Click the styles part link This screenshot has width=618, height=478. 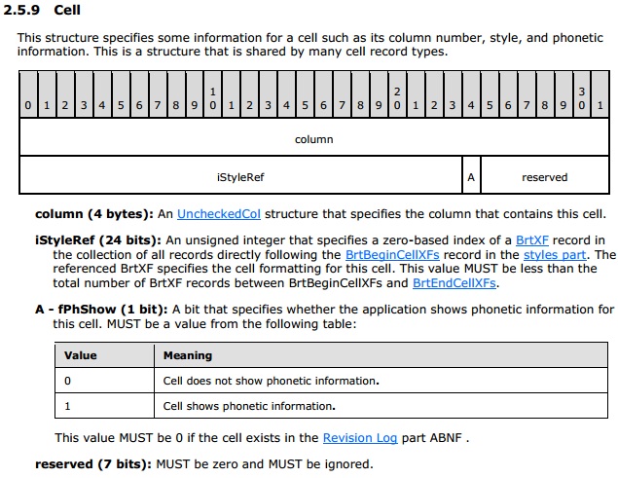(x=555, y=255)
